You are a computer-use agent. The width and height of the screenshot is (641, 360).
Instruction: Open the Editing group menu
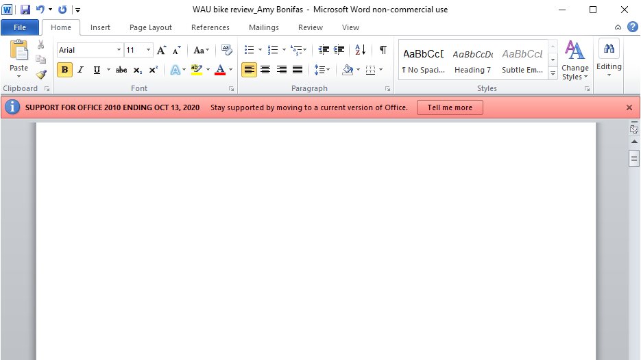pyautogui.click(x=609, y=58)
